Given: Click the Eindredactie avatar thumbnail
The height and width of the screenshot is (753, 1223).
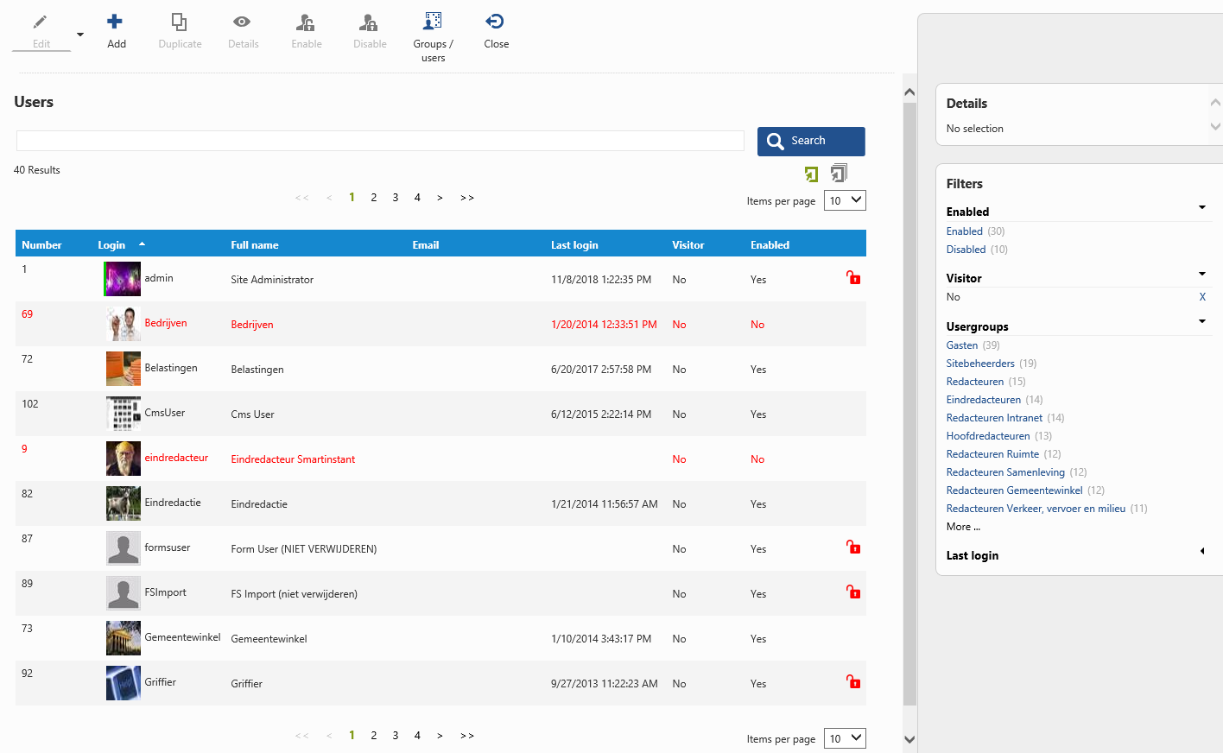Looking at the screenshot, I should point(124,503).
